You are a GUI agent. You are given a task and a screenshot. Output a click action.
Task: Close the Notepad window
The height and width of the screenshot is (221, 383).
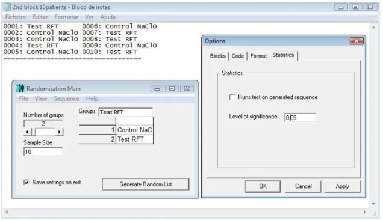(x=370, y=7)
